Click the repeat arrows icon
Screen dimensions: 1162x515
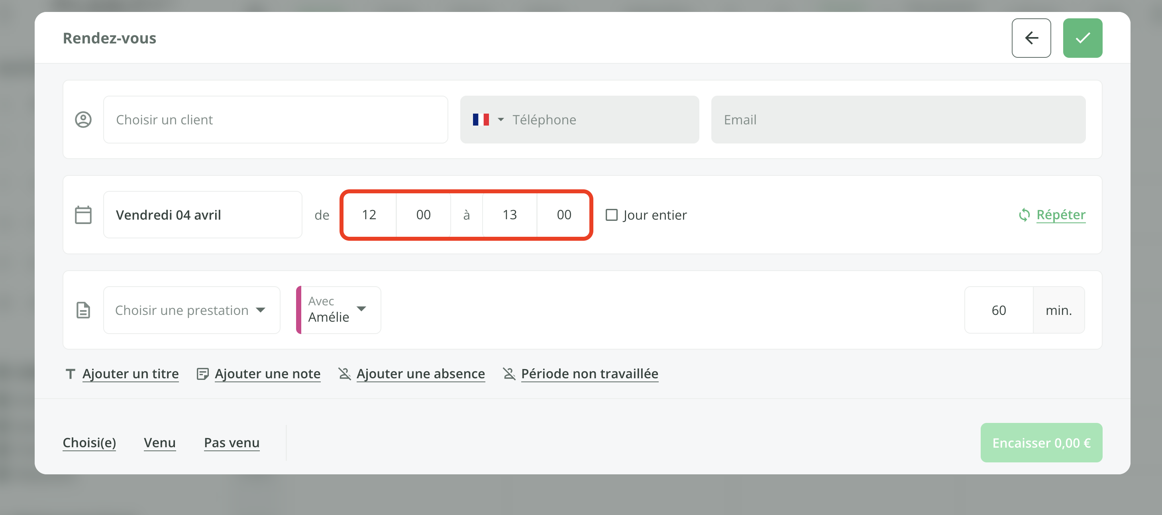pyautogui.click(x=1024, y=215)
